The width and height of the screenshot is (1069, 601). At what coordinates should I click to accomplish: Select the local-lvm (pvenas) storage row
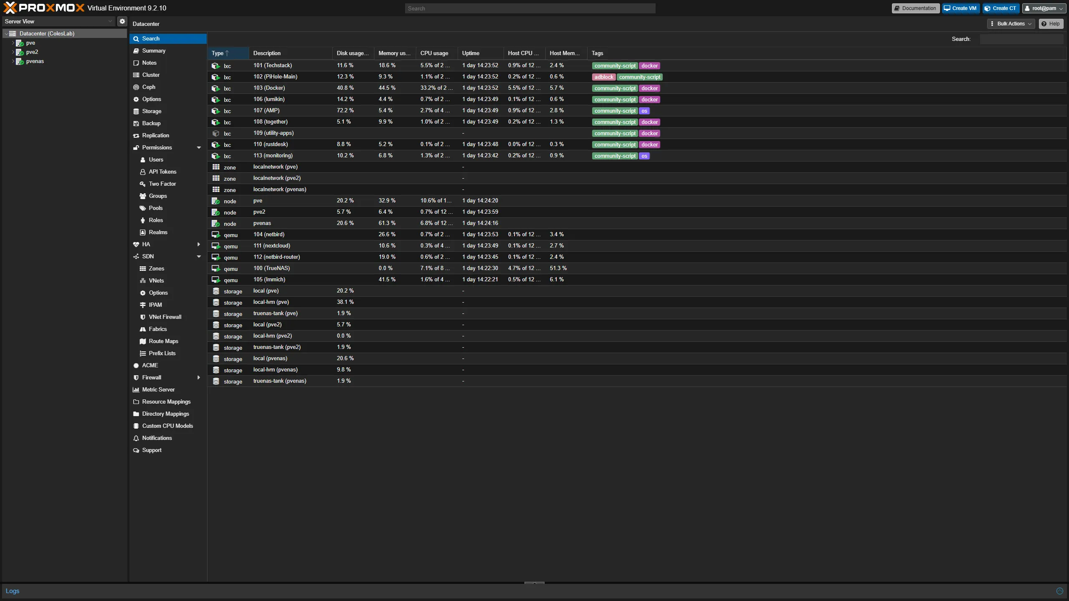pos(637,370)
